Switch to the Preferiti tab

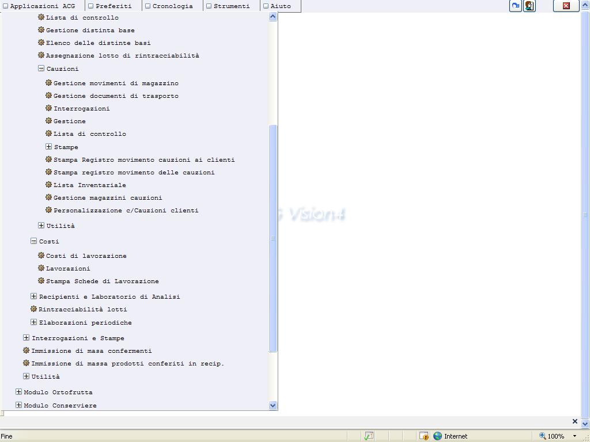pos(113,6)
